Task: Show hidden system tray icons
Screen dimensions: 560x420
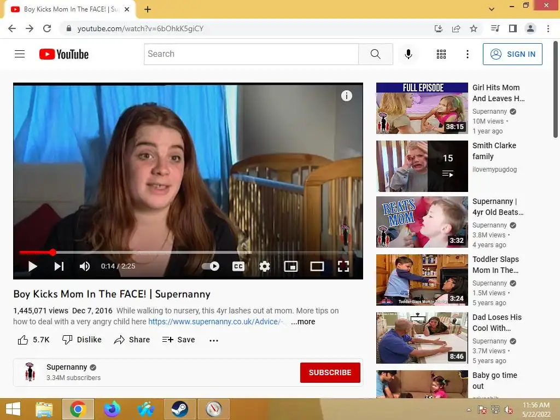Action: pyautogui.click(x=469, y=410)
